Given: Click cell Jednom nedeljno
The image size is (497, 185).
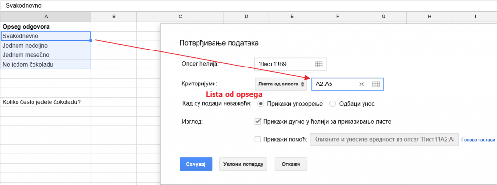Looking at the screenshot, I should tap(46, 45).
